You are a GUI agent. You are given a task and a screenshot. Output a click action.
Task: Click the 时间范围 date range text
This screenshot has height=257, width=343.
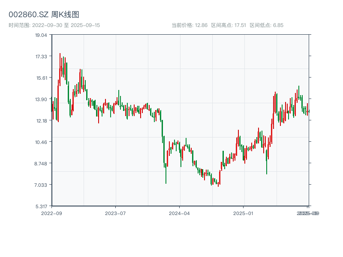point(54,25)
